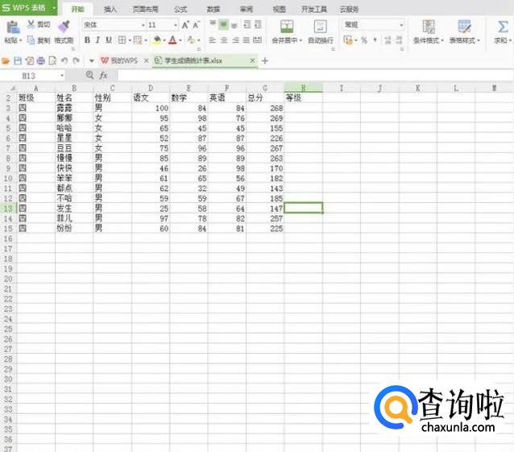Click the undo arrow icon
The image size is (514, 452).
coord(64,60)
